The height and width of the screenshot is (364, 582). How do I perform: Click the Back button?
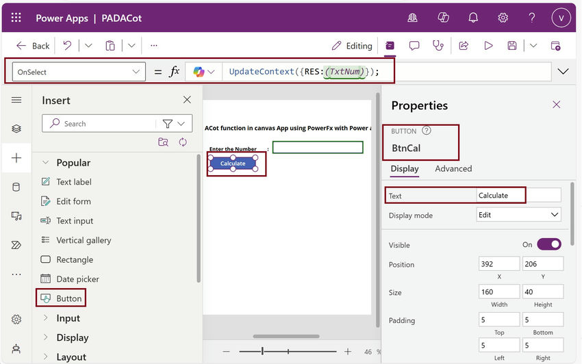point(33,46)
